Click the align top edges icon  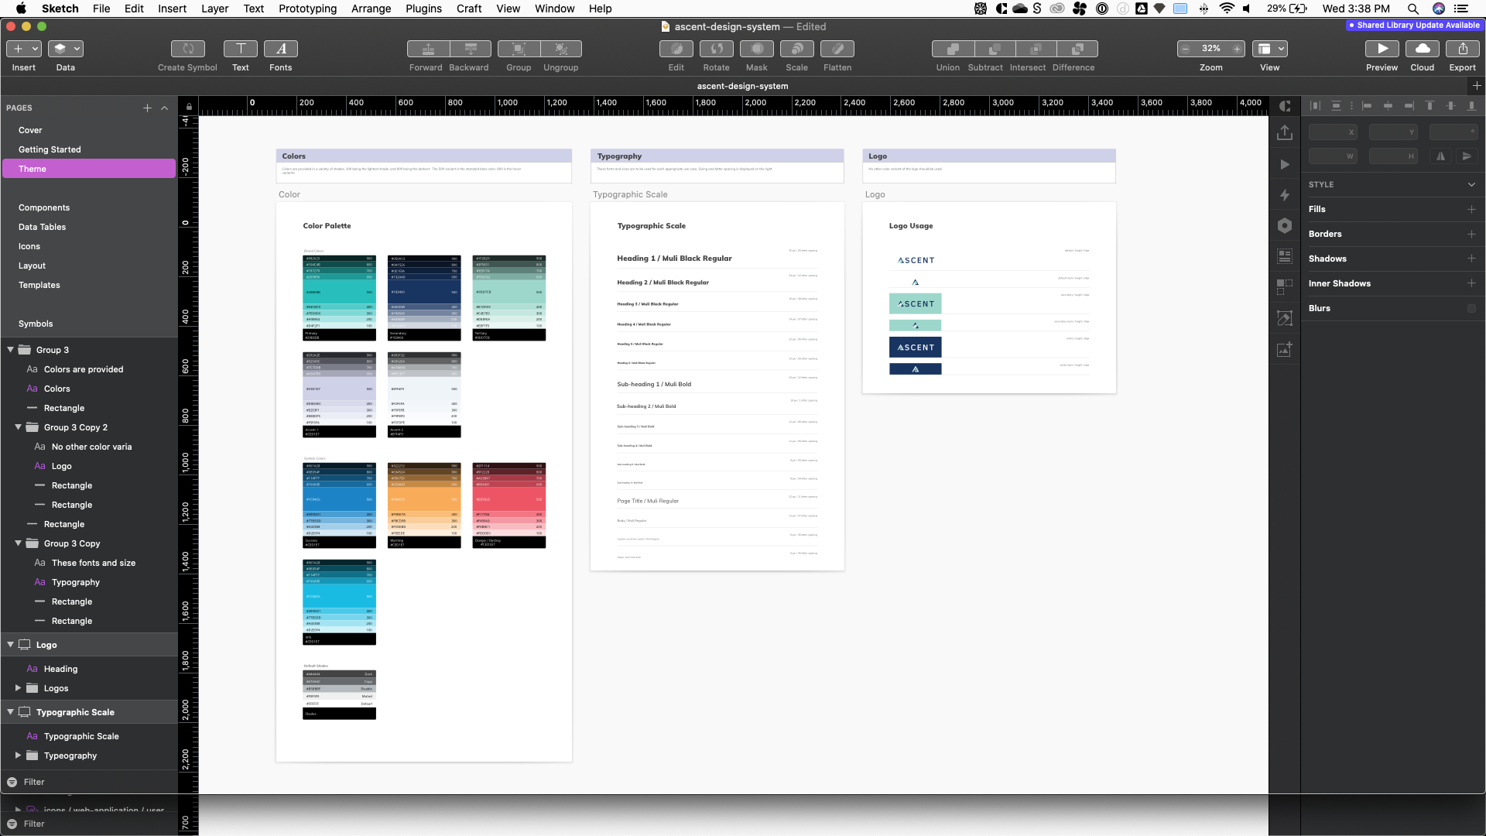[1430, 106]
